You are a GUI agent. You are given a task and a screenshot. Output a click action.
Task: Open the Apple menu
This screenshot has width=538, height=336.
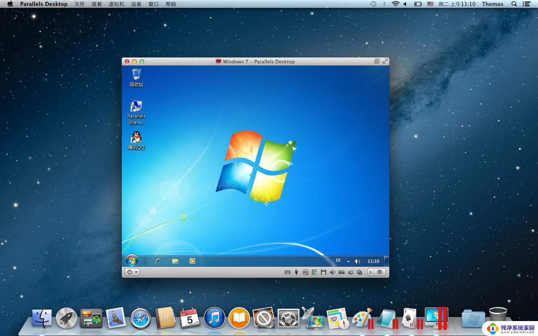pos(10,4)
